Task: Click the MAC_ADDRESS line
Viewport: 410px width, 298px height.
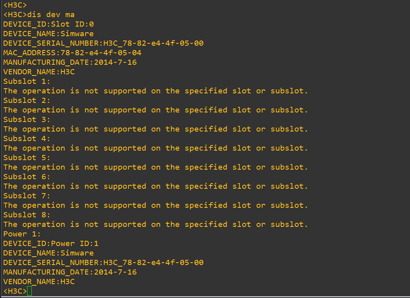Action: point(72,53)
